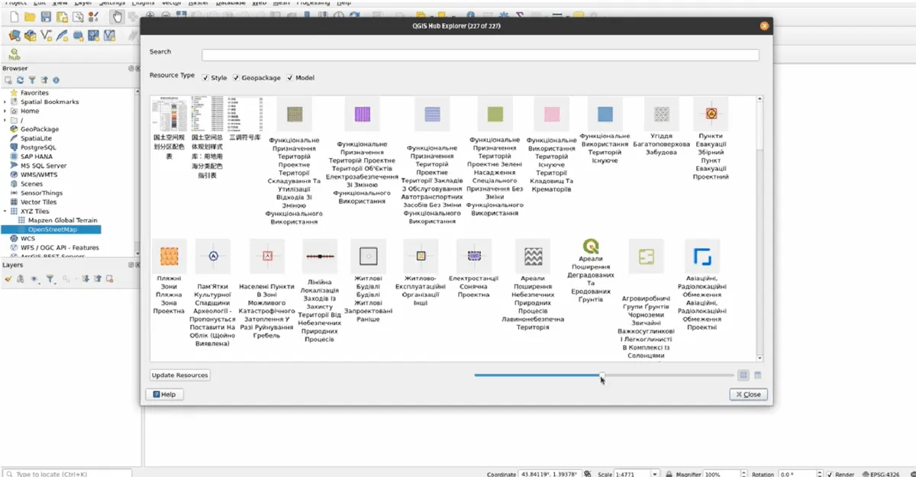916x477 pixels.
Task: Open Manage Map Themes eye dropdown in Layers
Action: coord(37,280)
